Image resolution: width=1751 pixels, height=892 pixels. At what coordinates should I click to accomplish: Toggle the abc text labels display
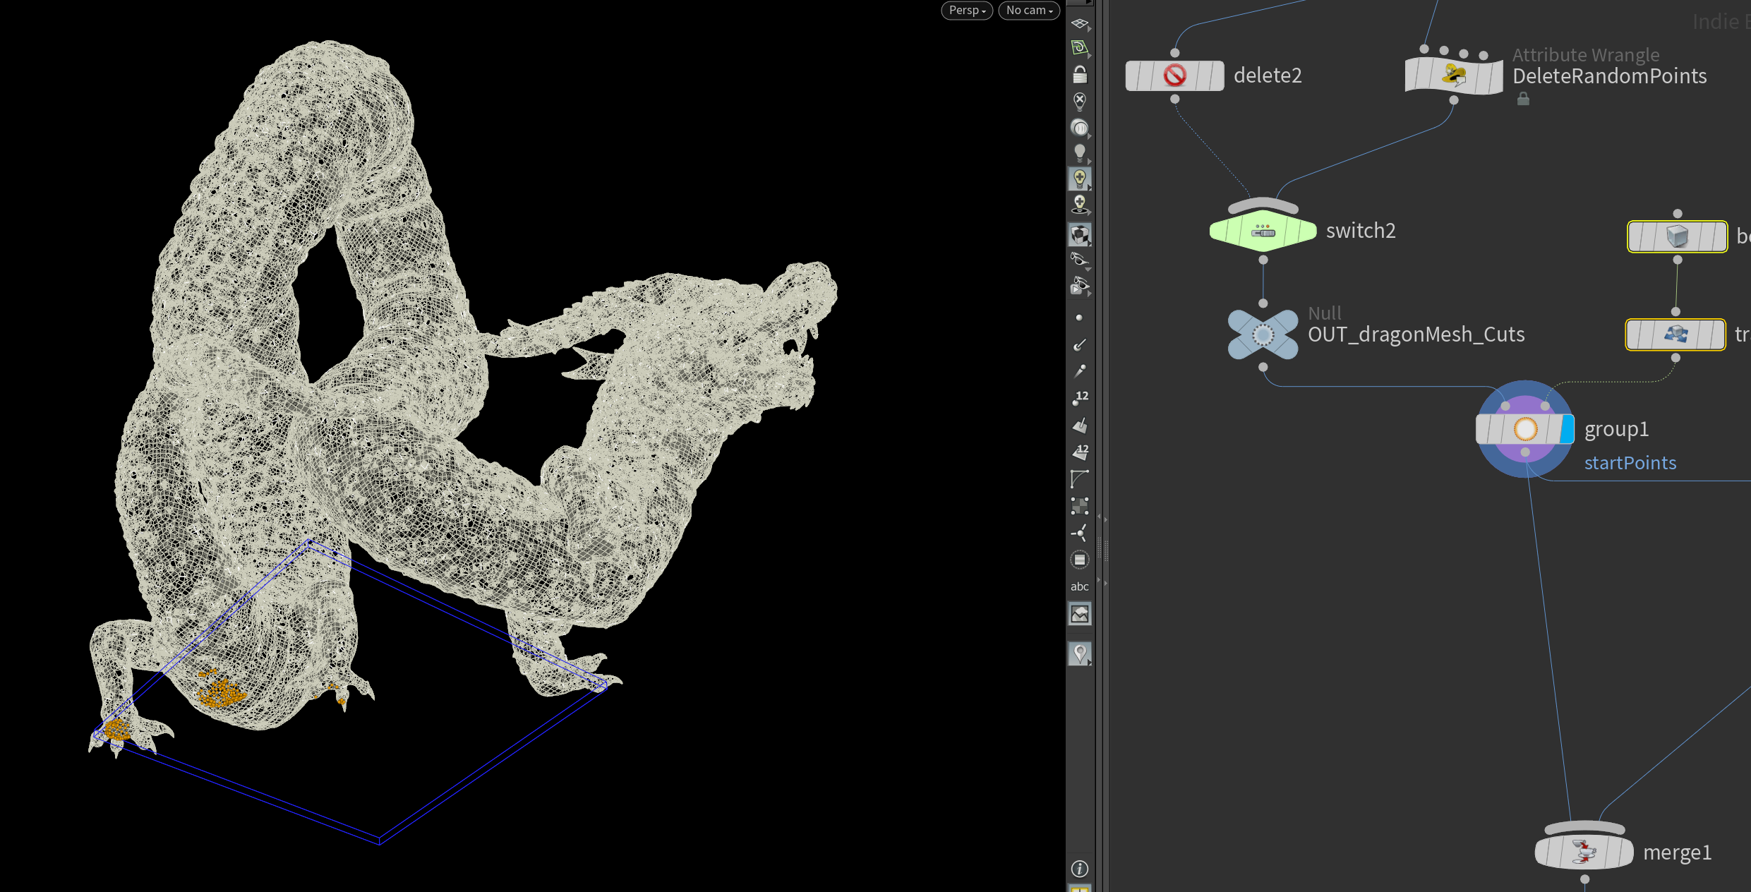pos(1079,586)
